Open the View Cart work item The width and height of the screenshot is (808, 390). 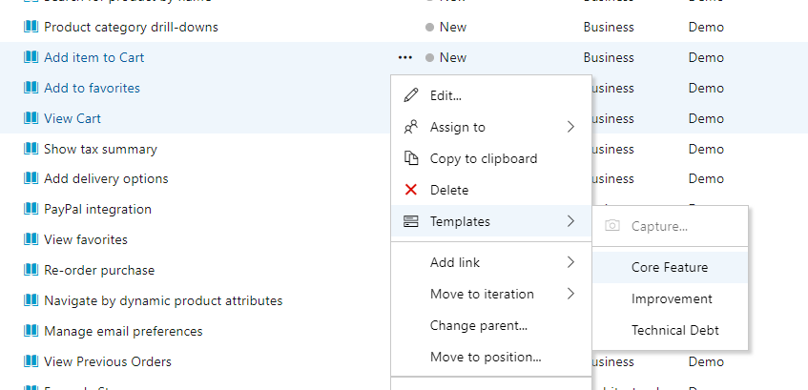tap(73, 118)
